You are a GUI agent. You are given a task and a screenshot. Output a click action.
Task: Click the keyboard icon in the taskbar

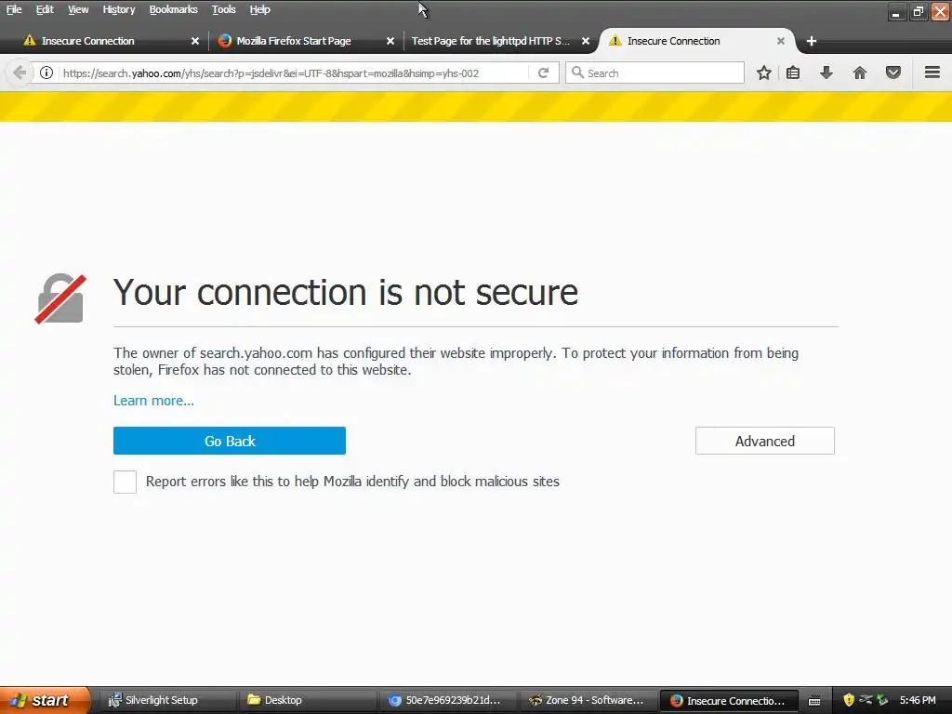(814, 701)
